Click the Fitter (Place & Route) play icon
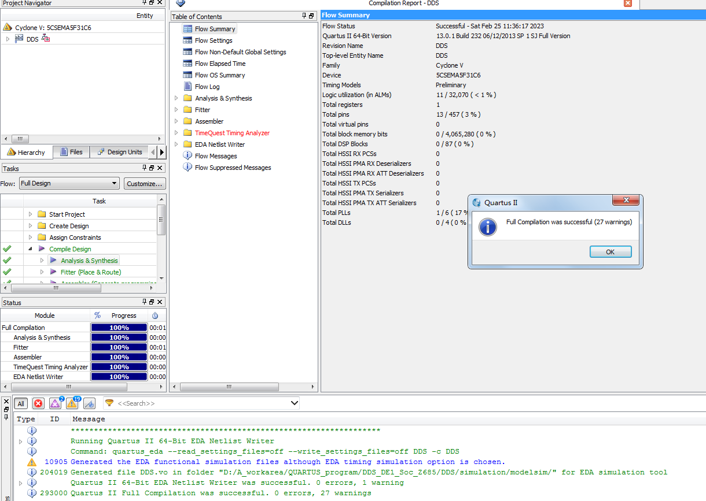Screen dimensions: 706x501 [x=53, y=272]
